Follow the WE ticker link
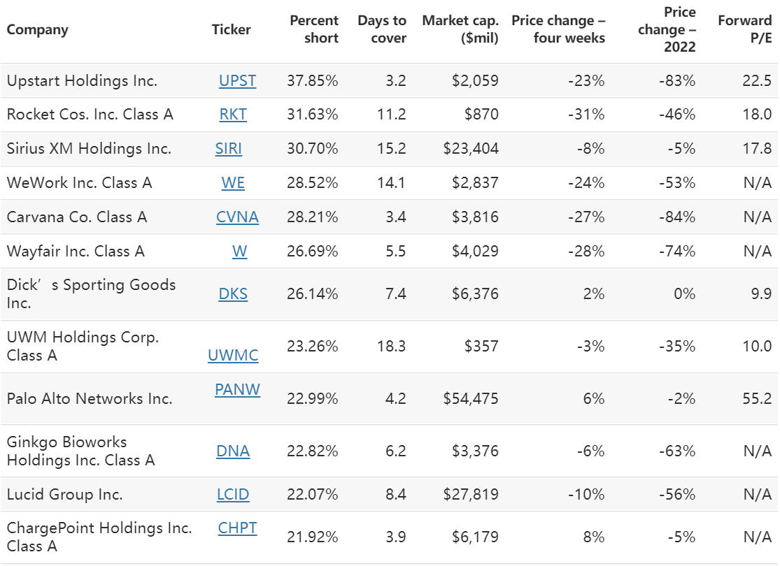Image resolution: width=780 pixels, height=566 pixels. (233, 183)
